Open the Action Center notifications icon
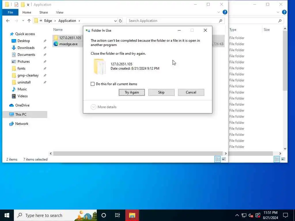295x221 pixels. point(285,215)
